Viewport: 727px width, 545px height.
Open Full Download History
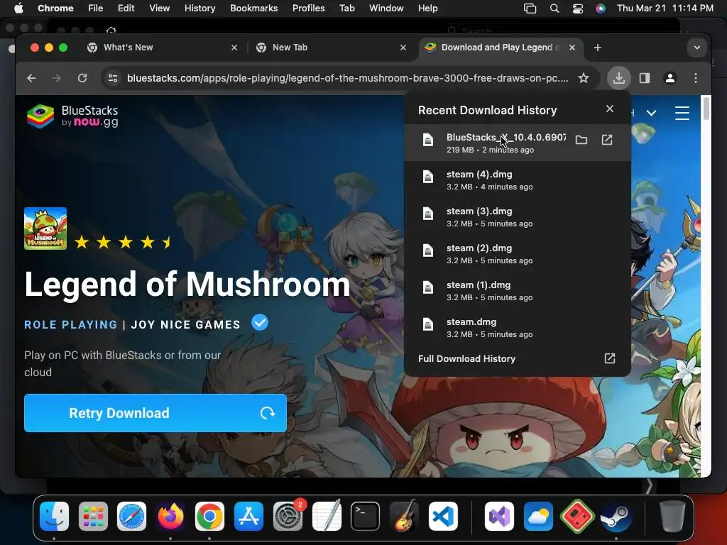[467, 358]
